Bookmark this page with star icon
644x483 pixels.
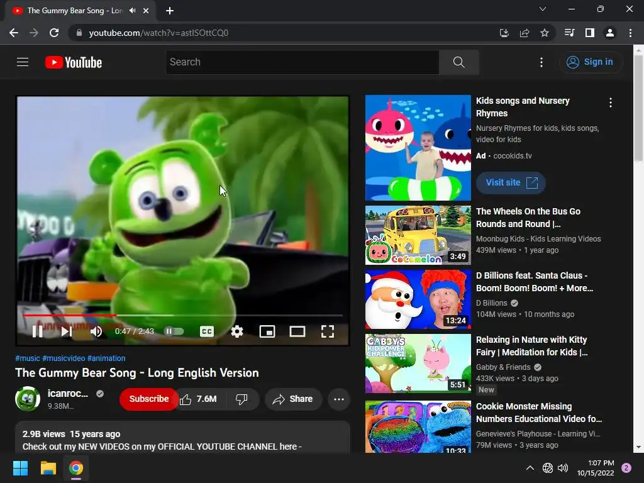[x=545, y=33]
